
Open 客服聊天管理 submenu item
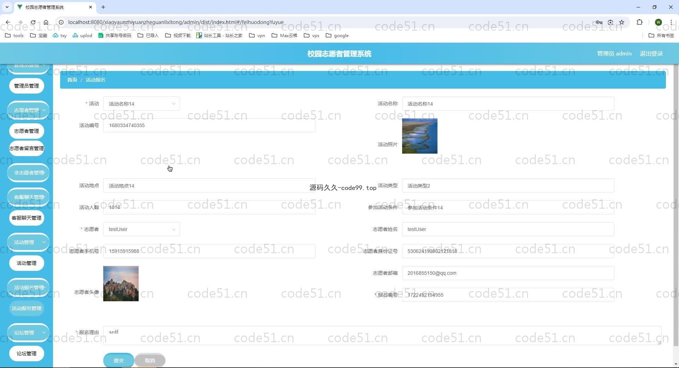[x=27, y=218]
